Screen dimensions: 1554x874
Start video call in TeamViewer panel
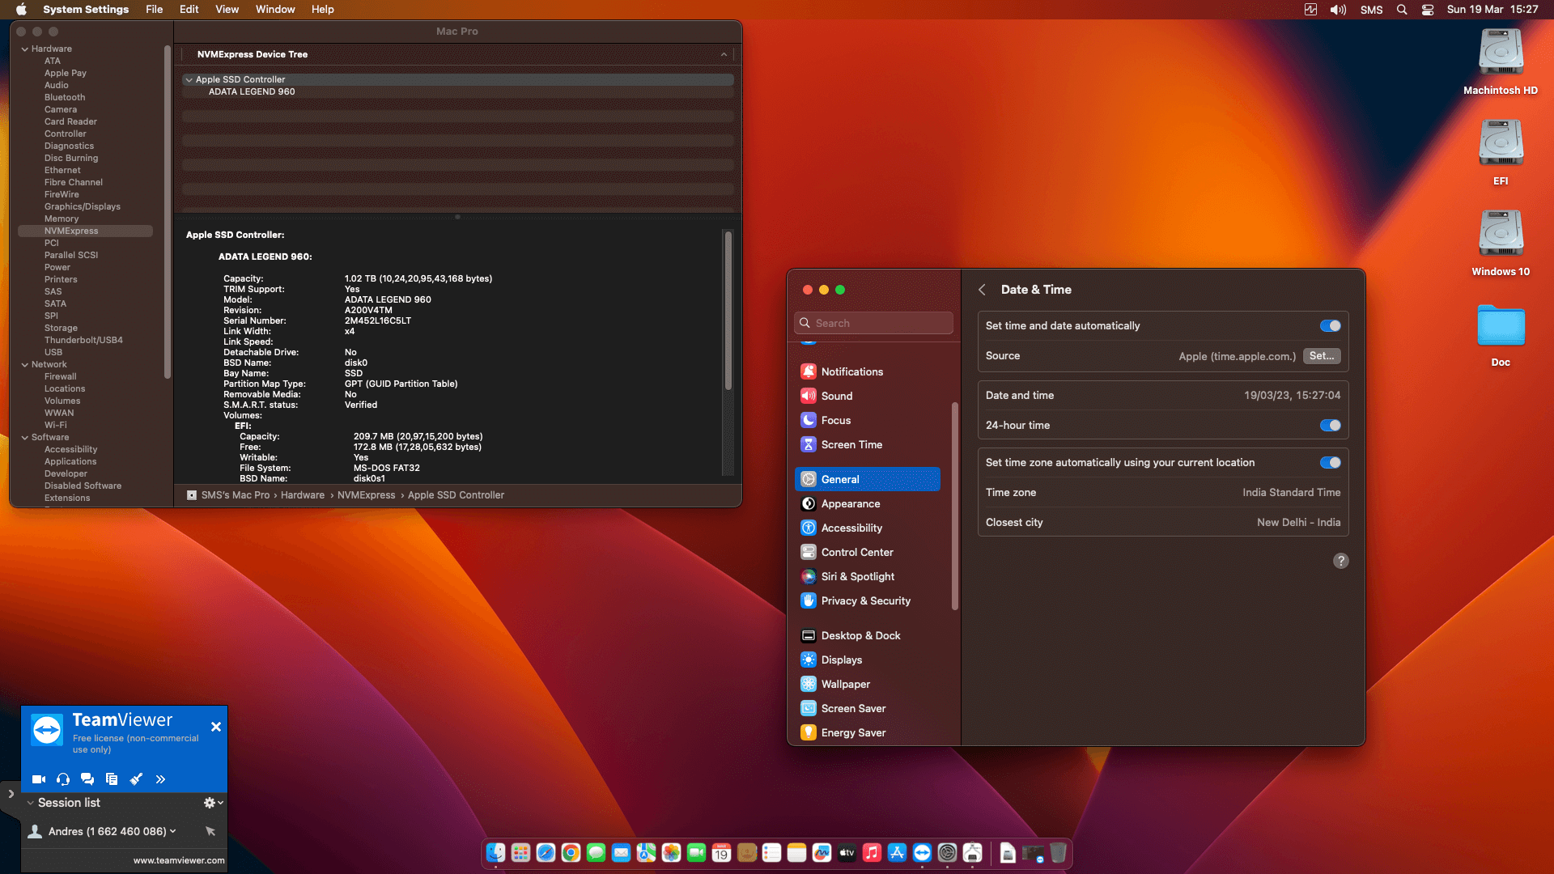(38, 779)
